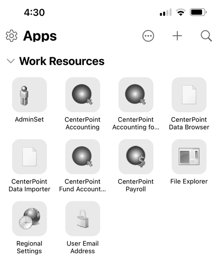This screenshot has width=215, height=259.
Task: Tap the search magnifier icon
Action: 206,36
